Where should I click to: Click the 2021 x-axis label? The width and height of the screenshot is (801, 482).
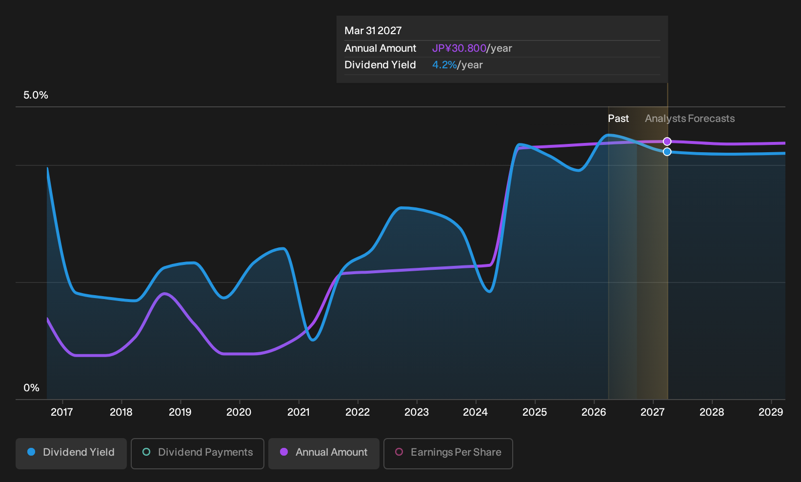coord(299,412)
